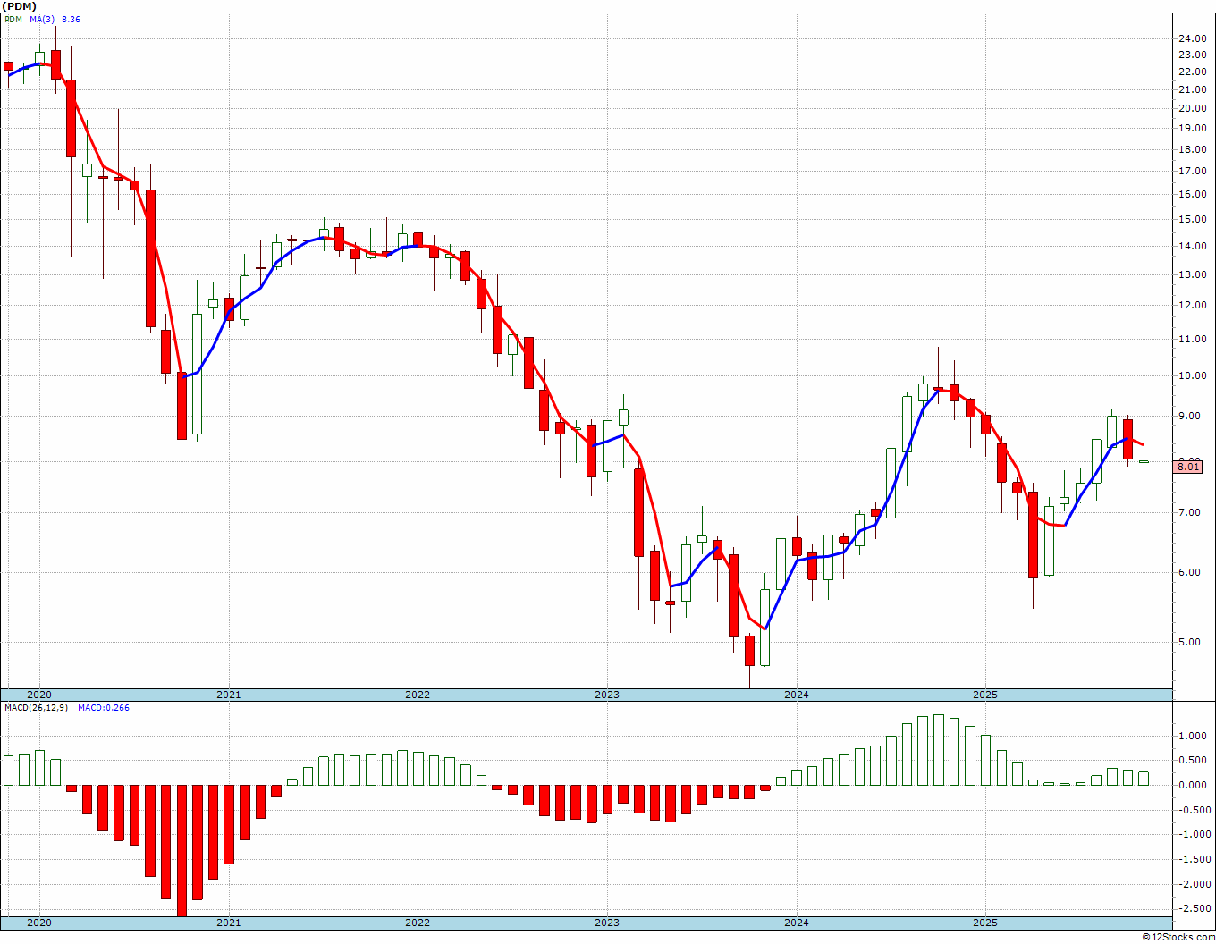The width and height of the screenshot is (1216, 944).
Task: Click 2022 on the price chart time axis
Action: click(417, 695)
